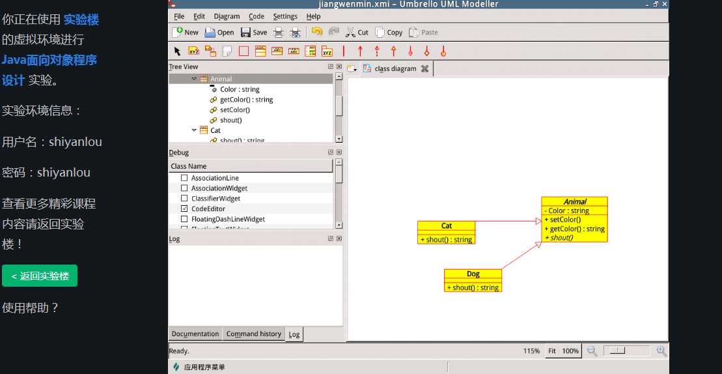Click the Print icon in the toolbar
722x374 pixels.
pos(278,32)
